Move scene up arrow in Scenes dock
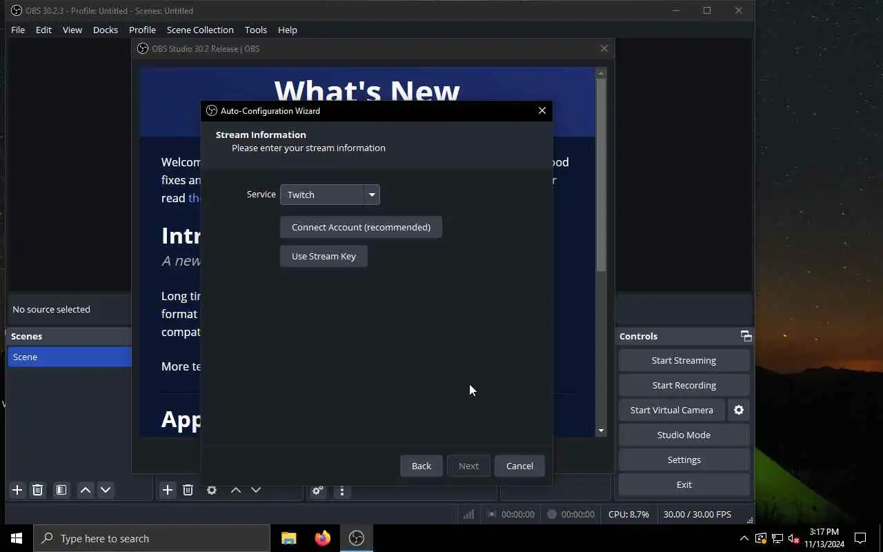This screenshot has width=883, height=552. pos(86,490)
